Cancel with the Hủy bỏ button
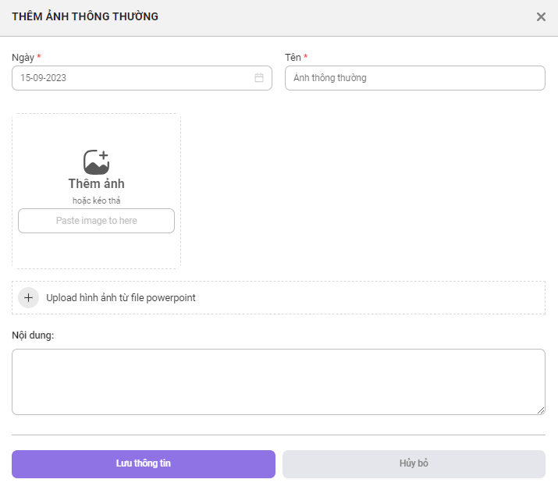Viewport: 558px width, 504px height. pyautogui.click(x=414, y=463)
